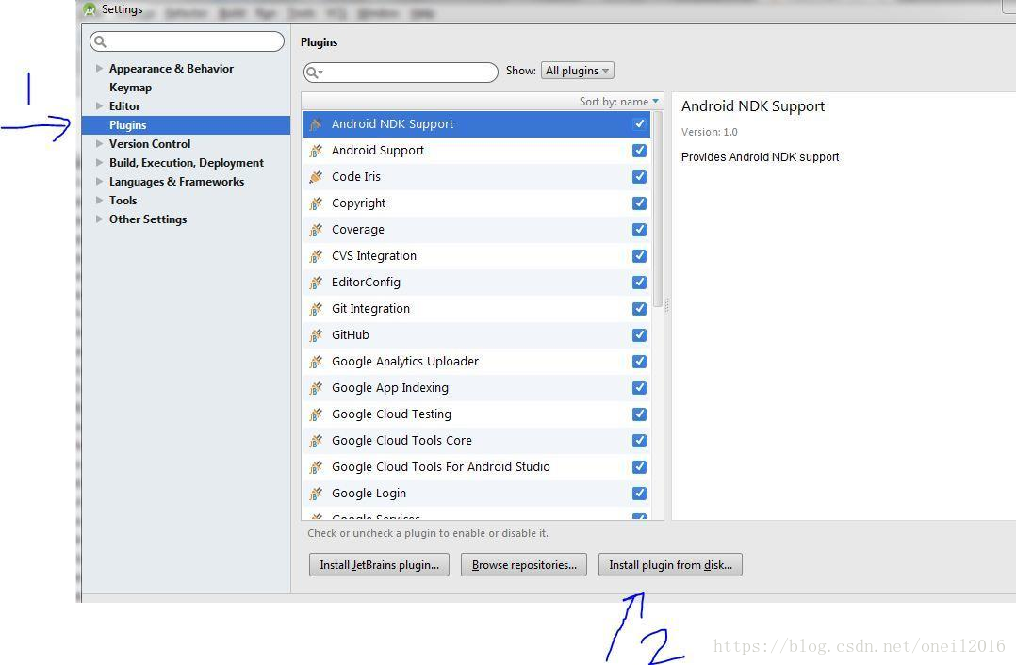Click the CVS Integration plugin icon

[316, 256]
